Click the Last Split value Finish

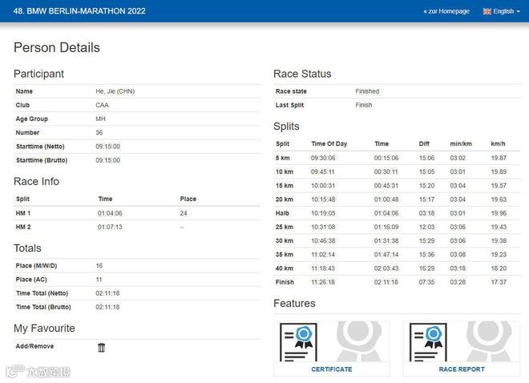pyautogui.click(x=363, y=105)
